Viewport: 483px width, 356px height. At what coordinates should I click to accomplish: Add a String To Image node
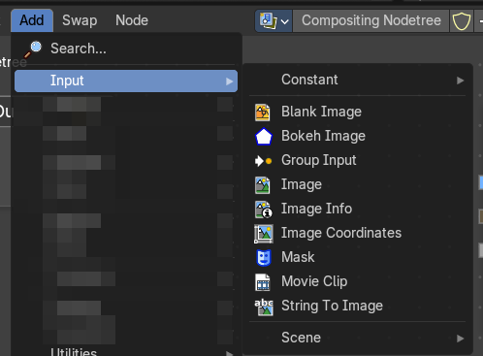click(x=358, y=306)
